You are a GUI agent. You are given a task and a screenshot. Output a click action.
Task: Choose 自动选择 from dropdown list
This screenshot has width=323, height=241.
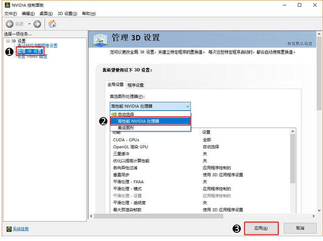tap(150, 114)
